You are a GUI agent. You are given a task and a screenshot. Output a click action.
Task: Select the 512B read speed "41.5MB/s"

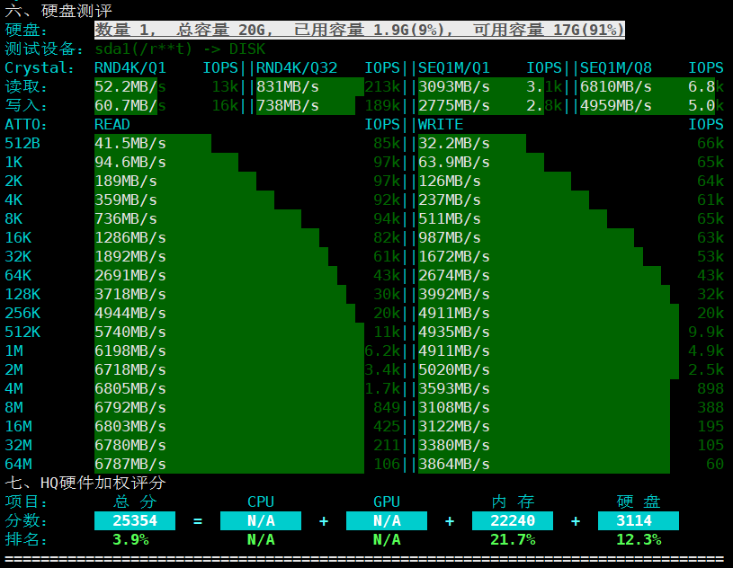130,144
